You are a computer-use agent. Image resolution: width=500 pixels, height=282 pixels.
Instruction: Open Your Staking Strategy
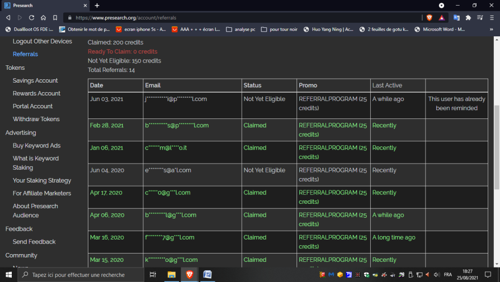(x=42, y=180)
